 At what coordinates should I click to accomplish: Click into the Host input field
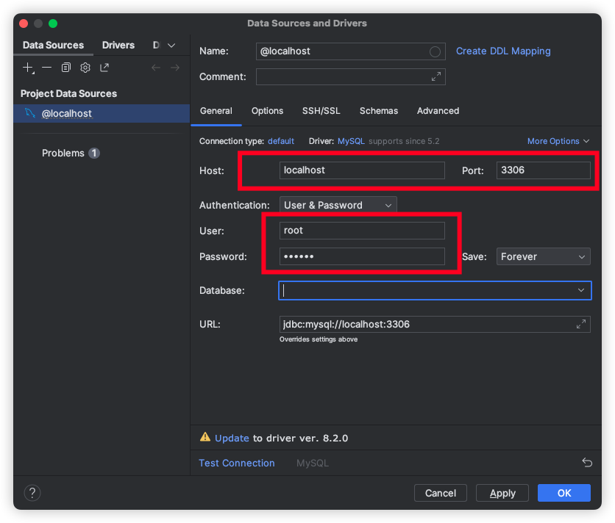[362, 170]
